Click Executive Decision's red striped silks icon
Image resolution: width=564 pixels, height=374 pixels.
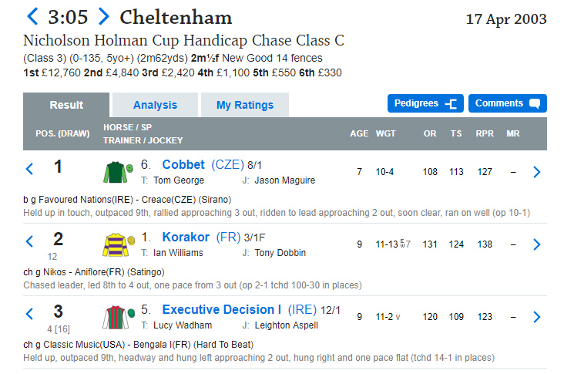[119, 318]
